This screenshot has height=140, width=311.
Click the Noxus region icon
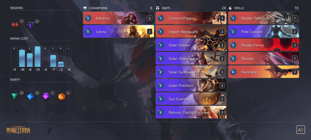point(15,25)
